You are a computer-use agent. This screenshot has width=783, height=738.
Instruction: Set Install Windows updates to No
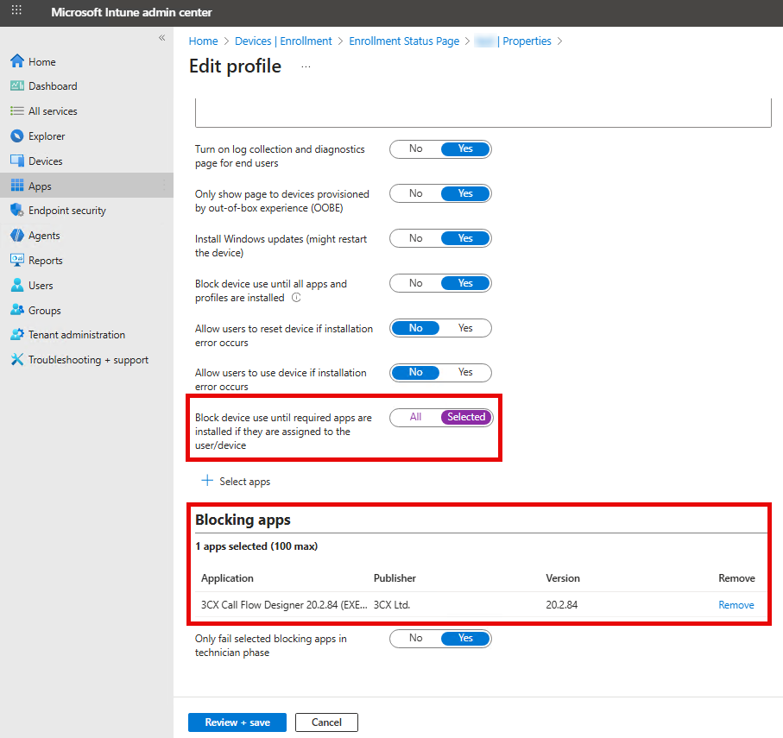point(415,237)
